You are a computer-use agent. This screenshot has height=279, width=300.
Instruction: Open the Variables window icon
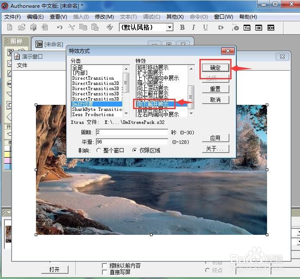click(259, 28)
